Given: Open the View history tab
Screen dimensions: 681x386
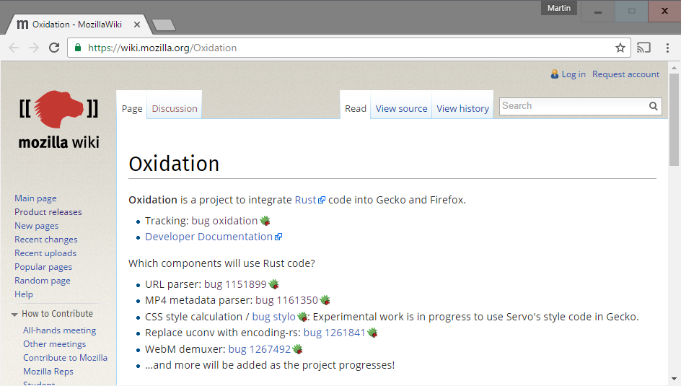Looking at the screenshot, I should pos(462,109).
